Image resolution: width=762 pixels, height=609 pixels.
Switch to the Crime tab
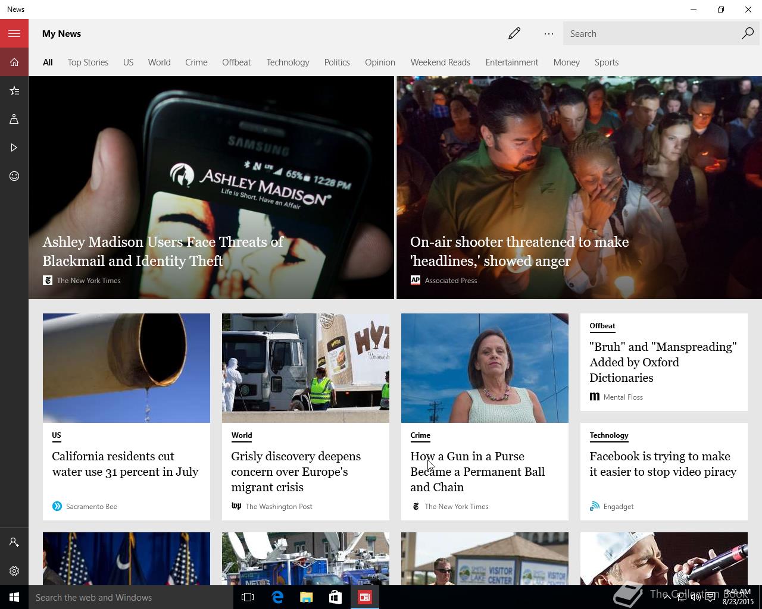pos(196,62)
